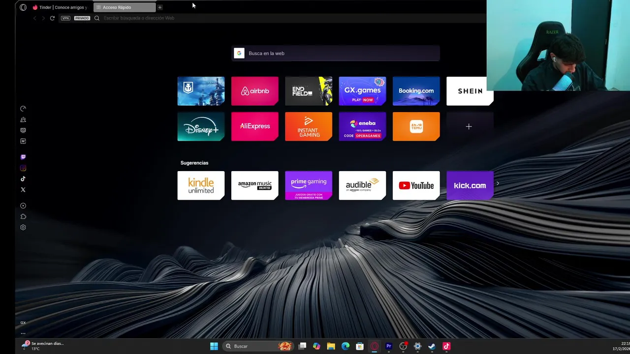Open the Player icon in the sidebar
The width and height of the screenshot is (630, 354).
point(23,206)
